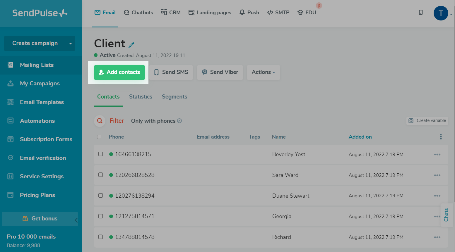
Task: Expand the Create campaign dropdown arrow
Action: (70, 44)
